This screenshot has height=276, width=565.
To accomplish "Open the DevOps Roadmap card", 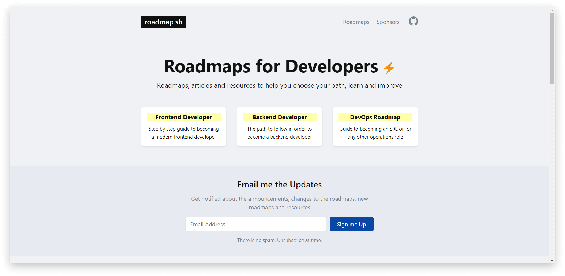I will 375,127.
